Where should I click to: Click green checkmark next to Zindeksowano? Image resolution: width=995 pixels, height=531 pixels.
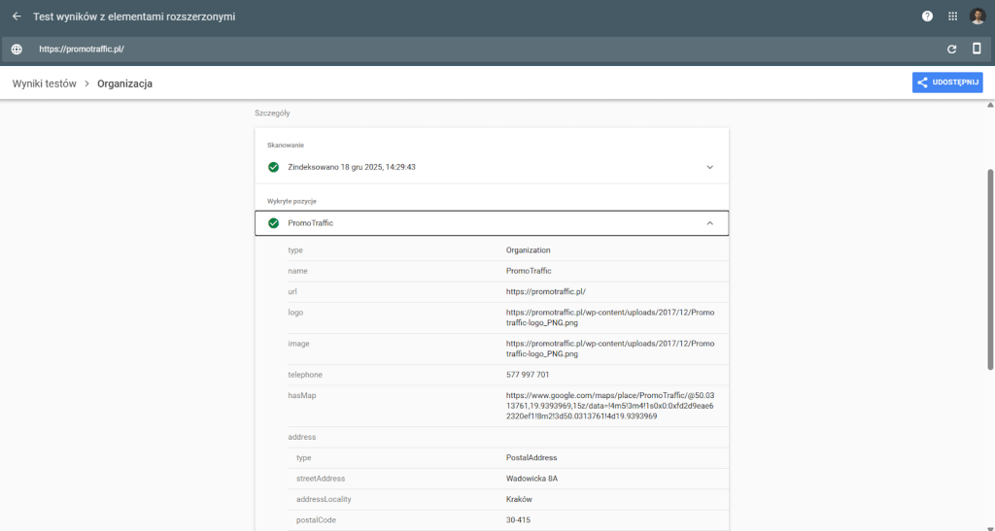click(x=274, y=167)
